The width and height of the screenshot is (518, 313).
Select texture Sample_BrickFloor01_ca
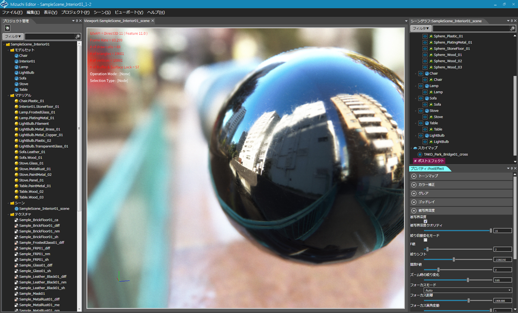tap(38, 220)
